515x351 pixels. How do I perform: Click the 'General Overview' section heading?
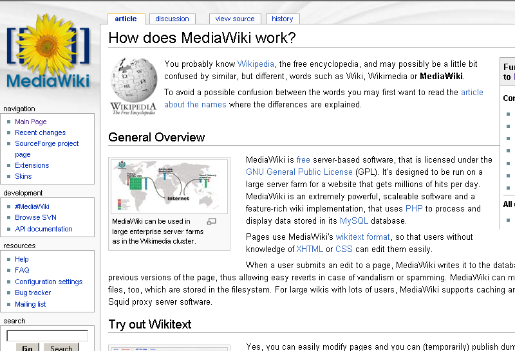tap(156, 137)
